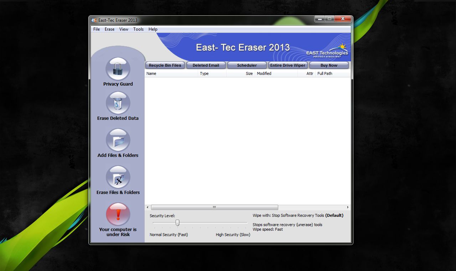Sort the list by Name column header
The image size is (456, 271).
pyautogui.click(x=171, y=73)
